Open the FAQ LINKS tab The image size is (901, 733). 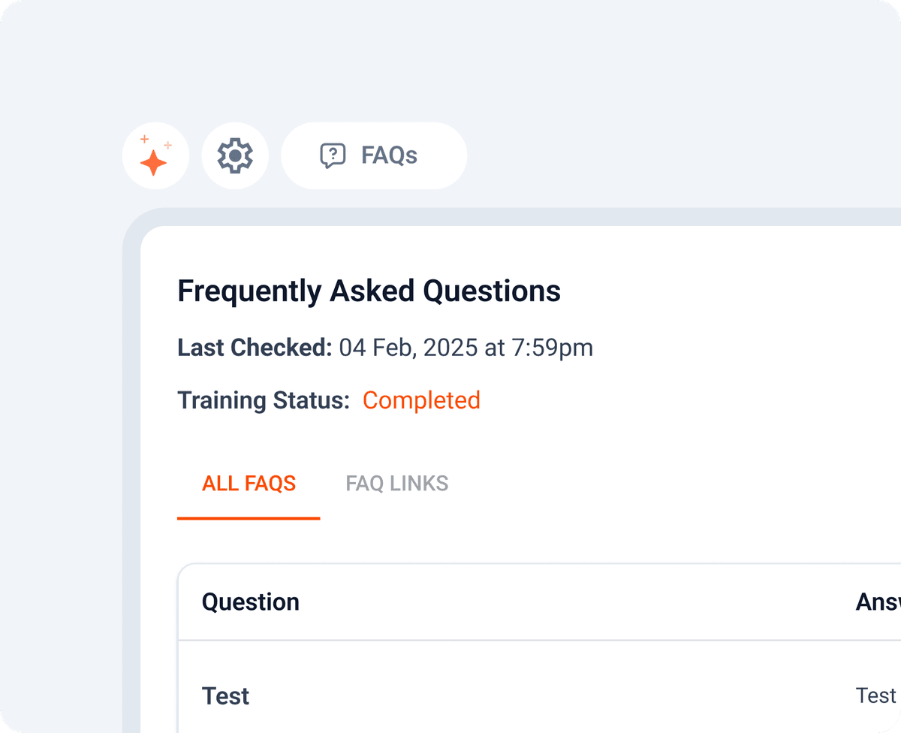pyautogui.click(x=396, y=484)
